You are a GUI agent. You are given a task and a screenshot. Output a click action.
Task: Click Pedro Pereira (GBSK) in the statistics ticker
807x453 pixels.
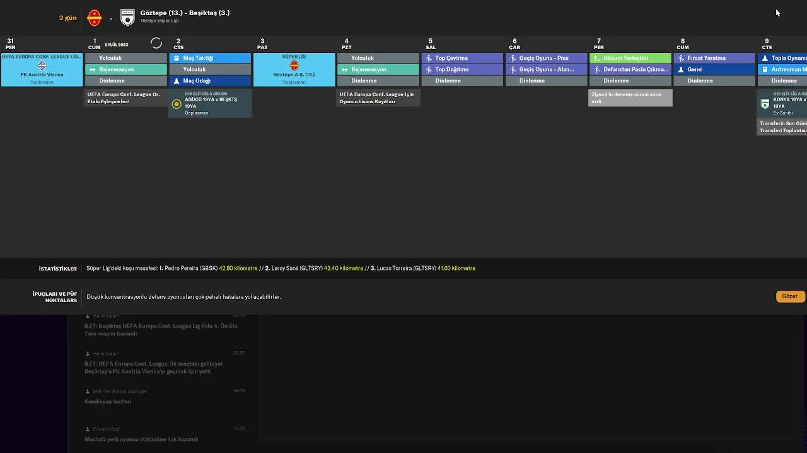coord(191,268)
